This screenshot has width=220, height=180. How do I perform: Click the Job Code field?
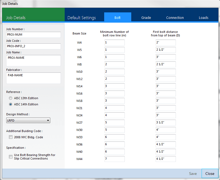coord(34,46)
